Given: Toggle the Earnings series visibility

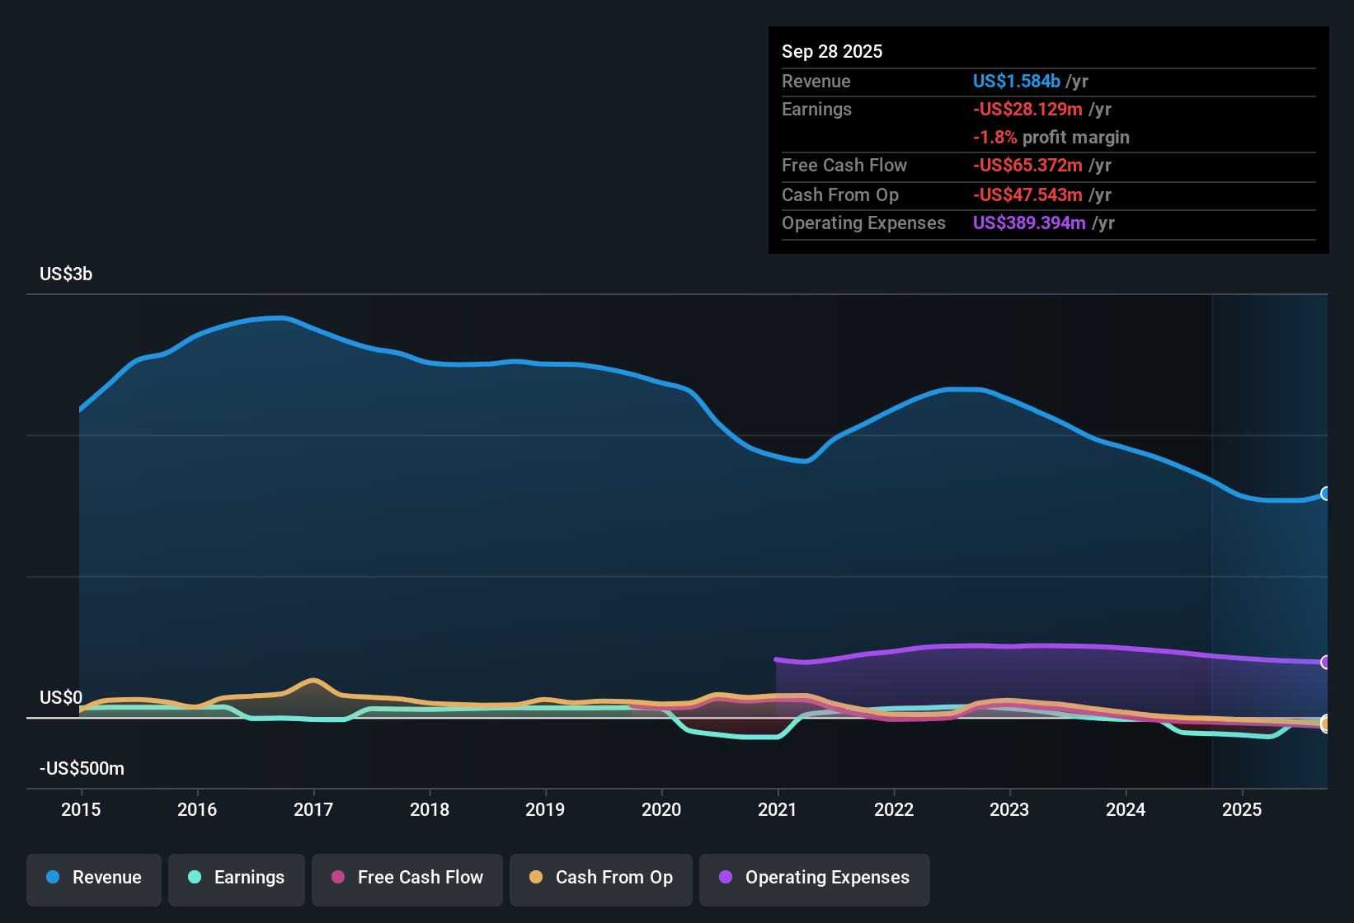Looking at the screenshot, I should [236, 878].
